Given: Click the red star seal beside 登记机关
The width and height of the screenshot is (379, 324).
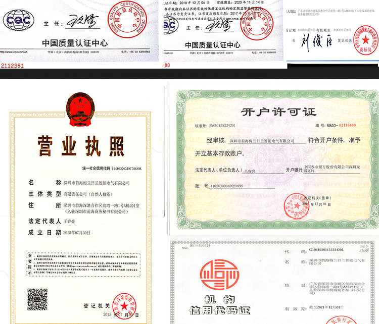Looking at the screenshot, I should point(124,306).
